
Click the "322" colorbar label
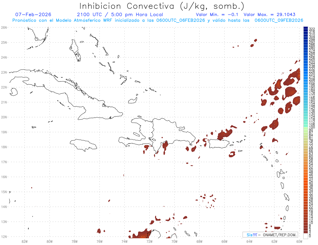(x=312, y=29)
